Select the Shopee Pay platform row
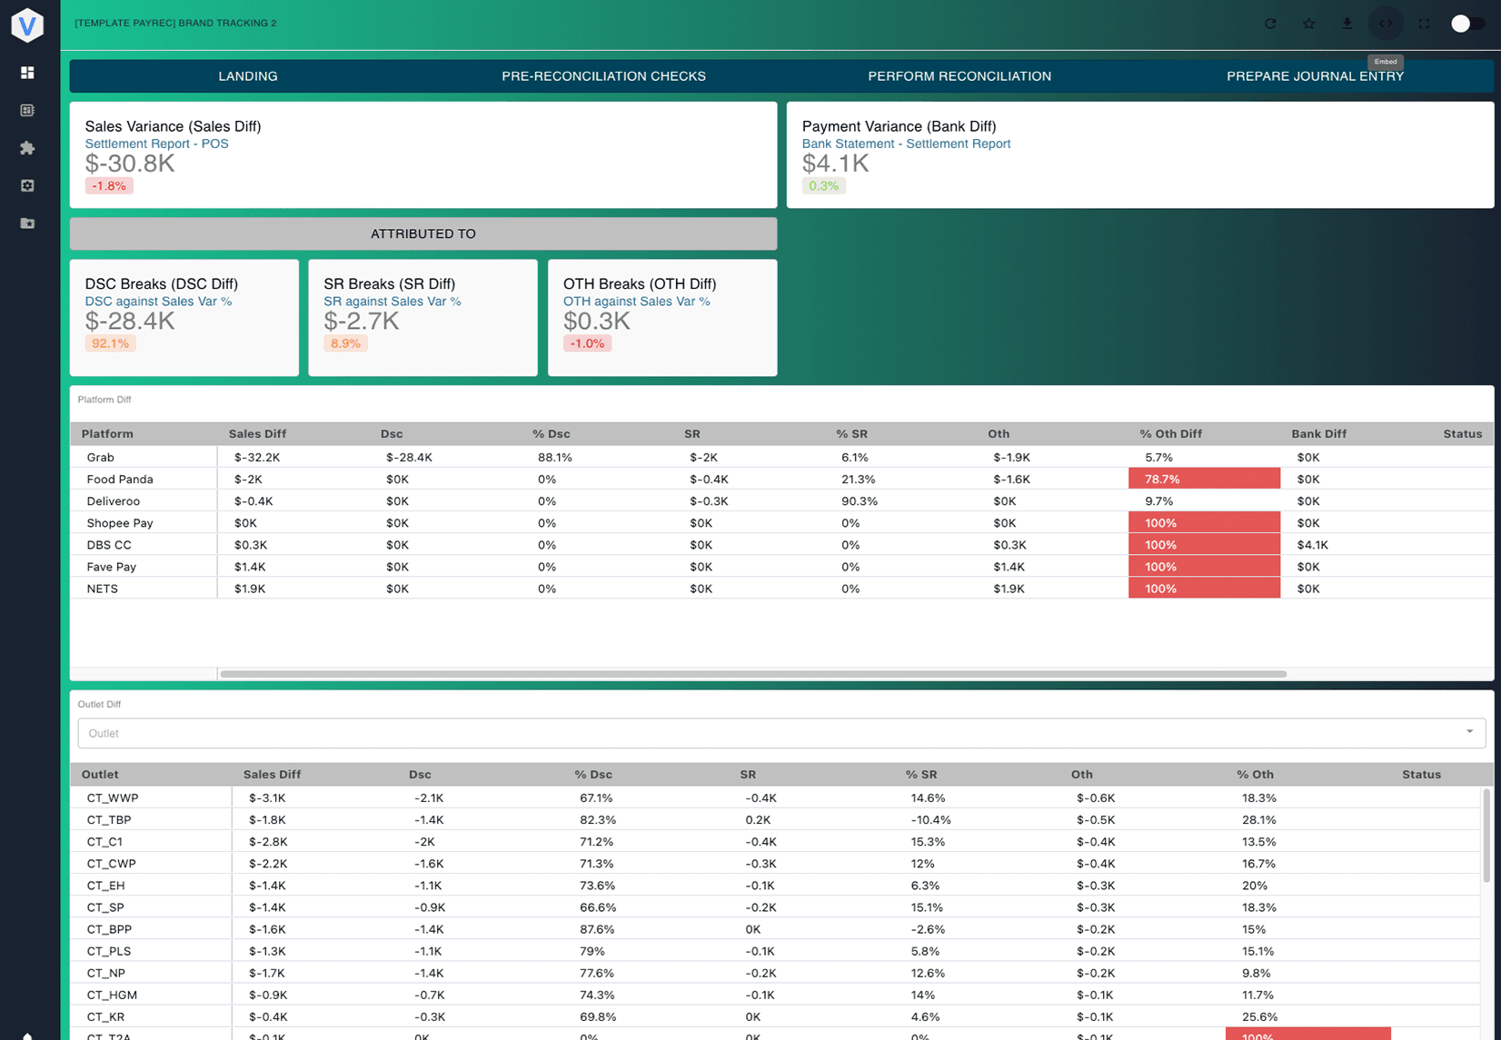1501x1040 pixels. [781, 523]
